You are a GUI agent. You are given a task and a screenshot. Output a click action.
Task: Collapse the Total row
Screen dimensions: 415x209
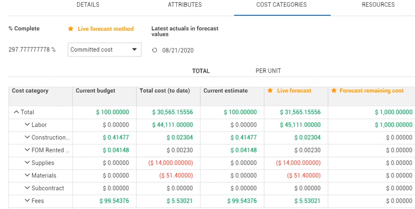click(x=16, y=112)
